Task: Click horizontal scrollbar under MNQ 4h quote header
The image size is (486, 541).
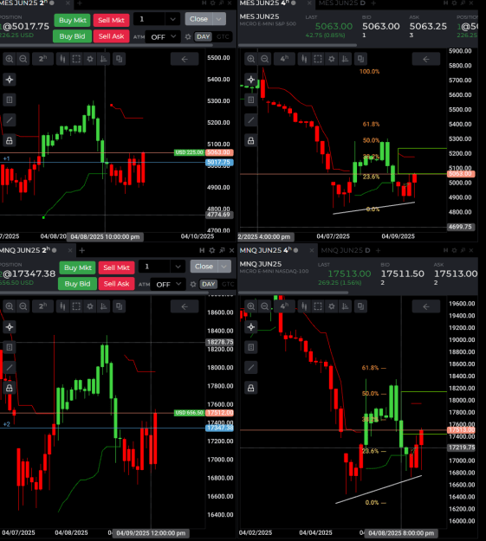Action: (294, 293)
